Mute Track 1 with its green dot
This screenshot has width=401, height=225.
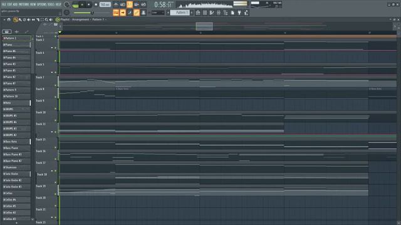[56, 36]
